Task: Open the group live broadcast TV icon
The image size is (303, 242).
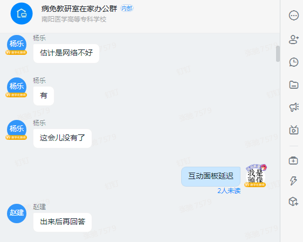Action: (293, 130)
